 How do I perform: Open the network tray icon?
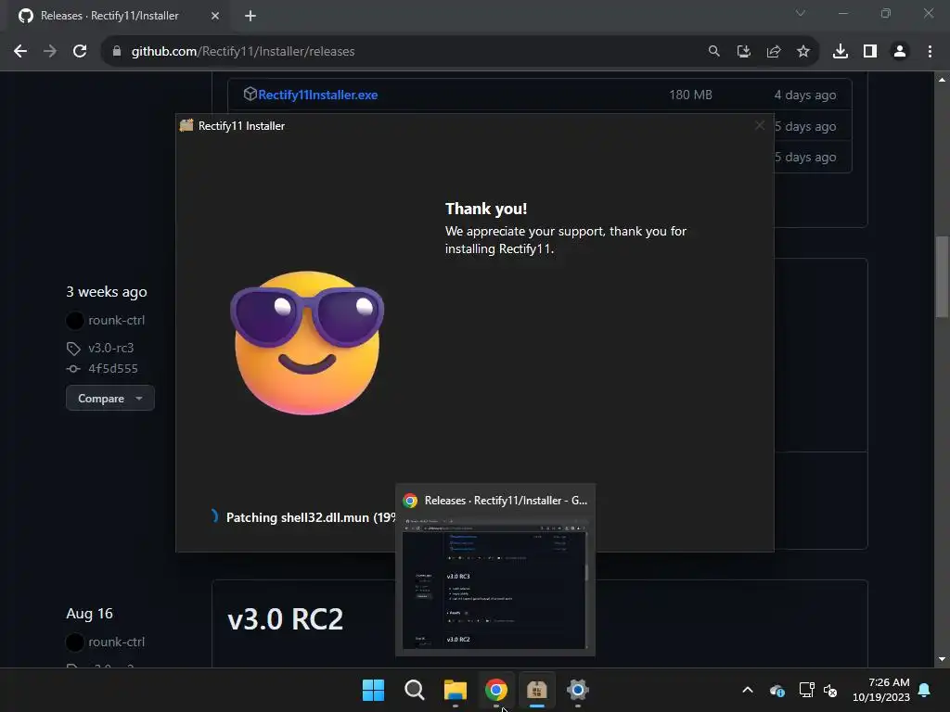[x=806, y=690]
